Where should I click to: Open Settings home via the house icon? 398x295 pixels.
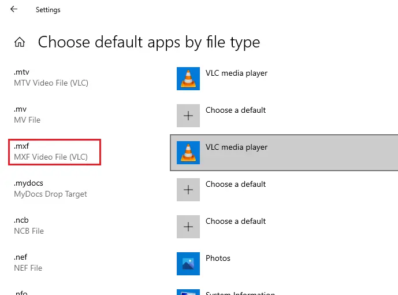click(x=20, y=42)
